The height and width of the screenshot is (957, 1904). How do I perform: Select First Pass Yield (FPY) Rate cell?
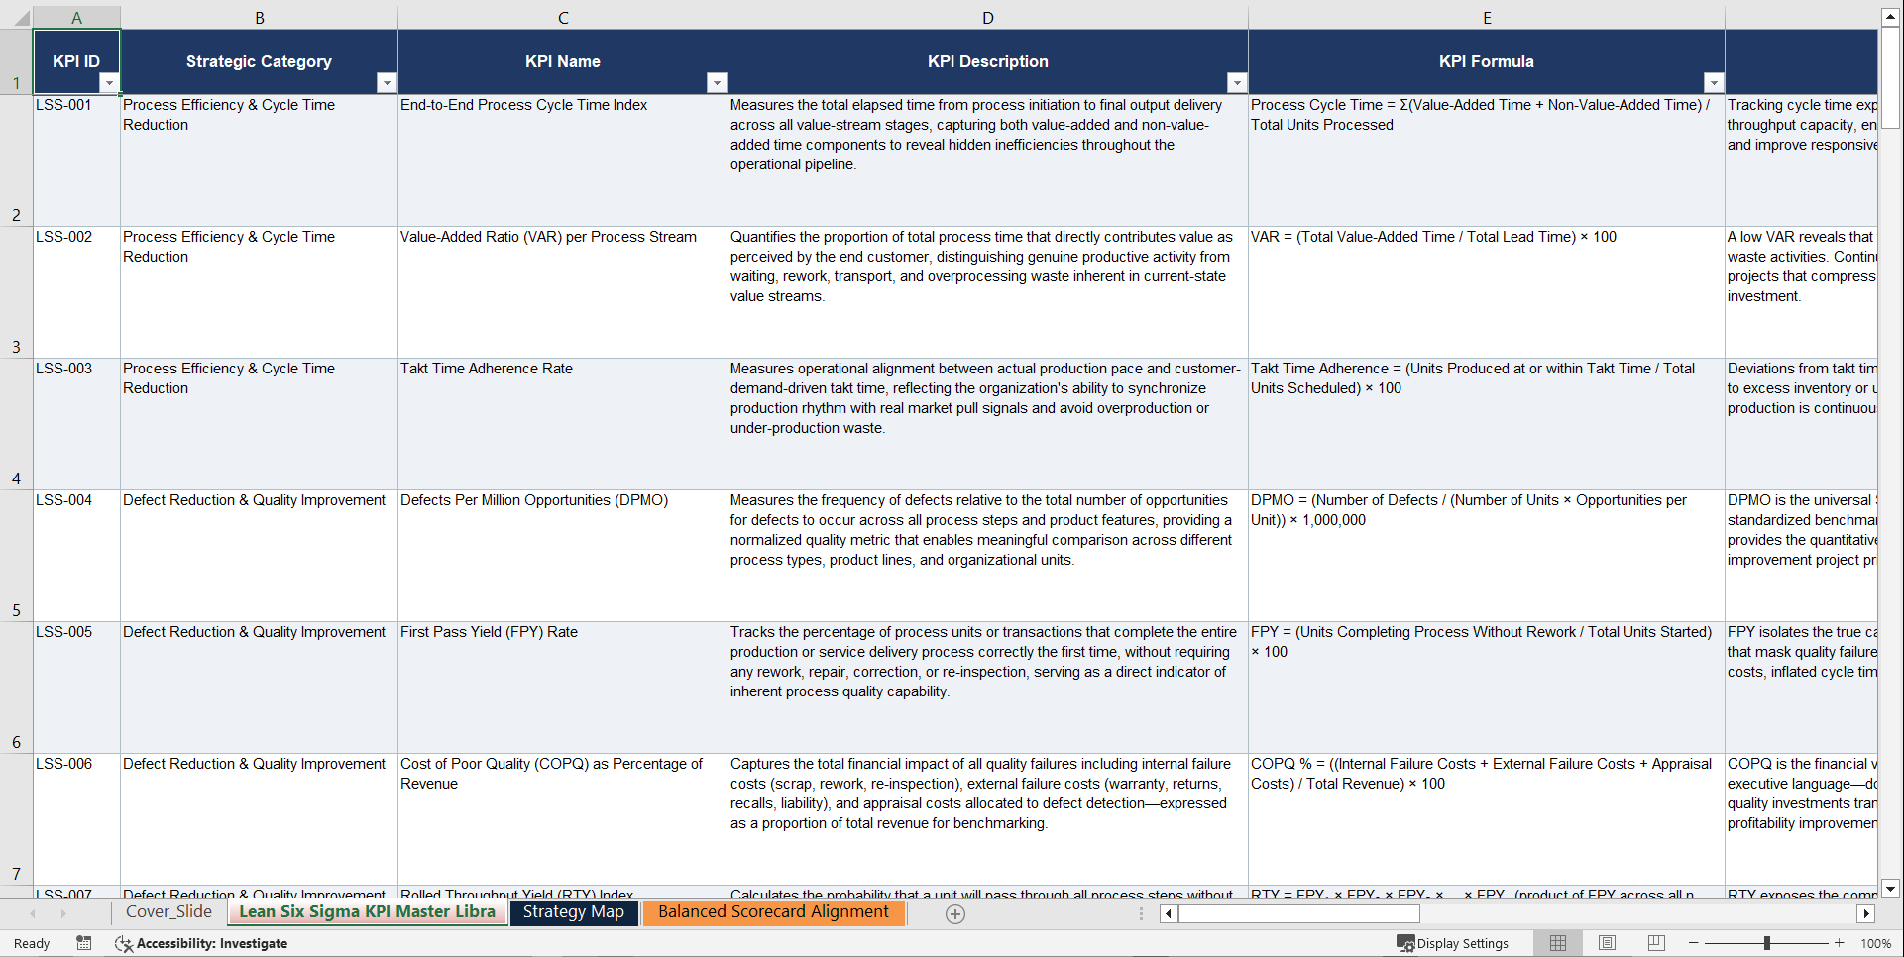(x=563, y=688)
